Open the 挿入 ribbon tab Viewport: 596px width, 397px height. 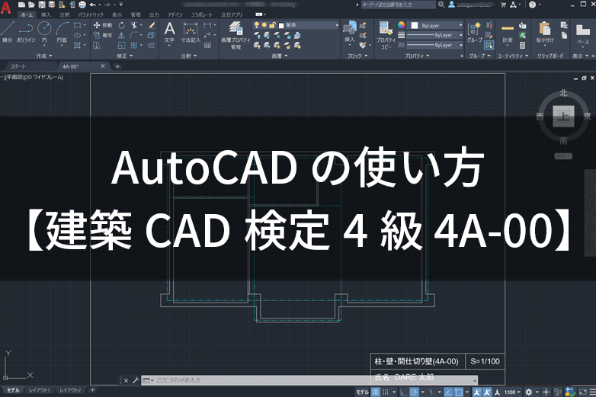click(46, 14)
